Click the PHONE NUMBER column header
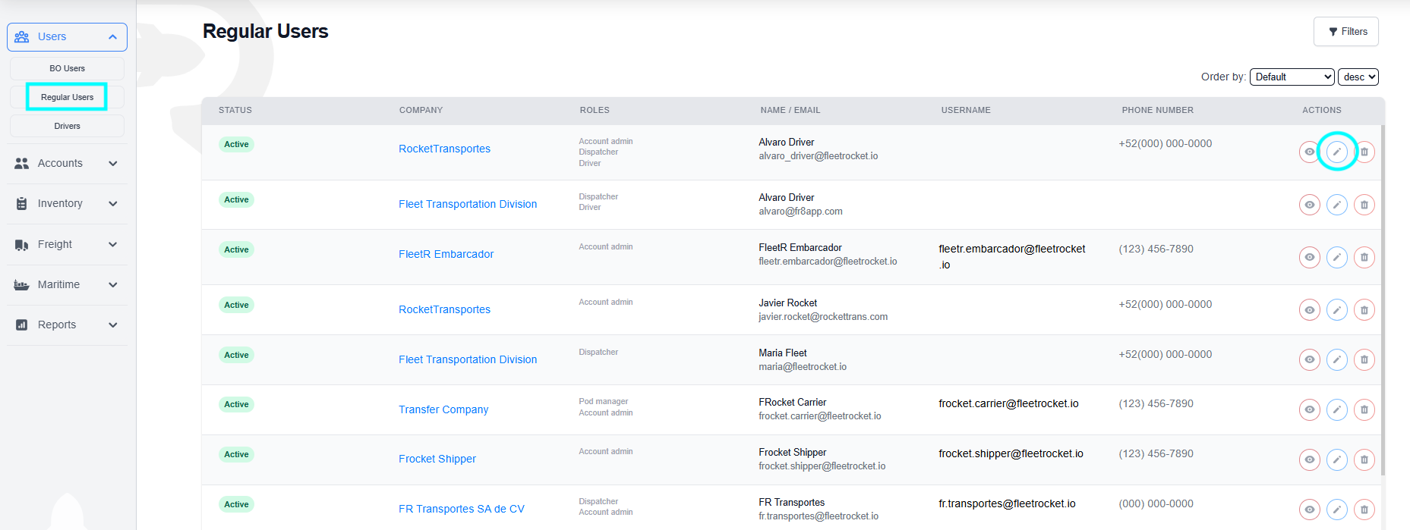This screenshot has height=530, width=1410. [x=1158, y=110]
